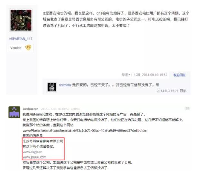Click the 12楼 floor number label

(137, 75)
